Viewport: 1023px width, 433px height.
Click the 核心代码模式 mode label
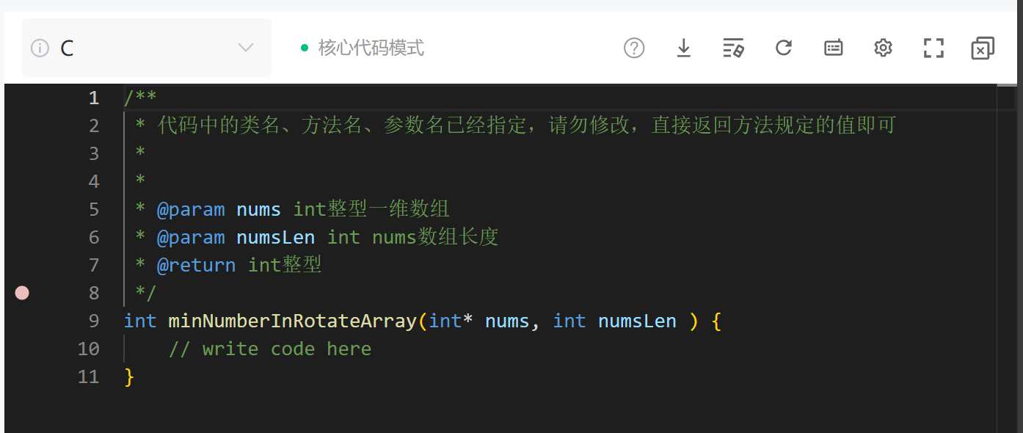[x=371, y=48]
